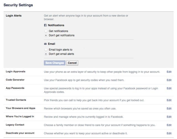Edit Deactivate your account setting
Image resolution: width=177 pixels, height=139 pixels.
(169, 133)
